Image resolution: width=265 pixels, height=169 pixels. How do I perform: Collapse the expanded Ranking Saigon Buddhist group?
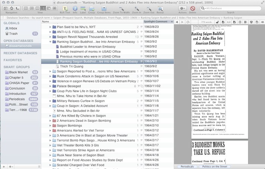coord(50,41)
